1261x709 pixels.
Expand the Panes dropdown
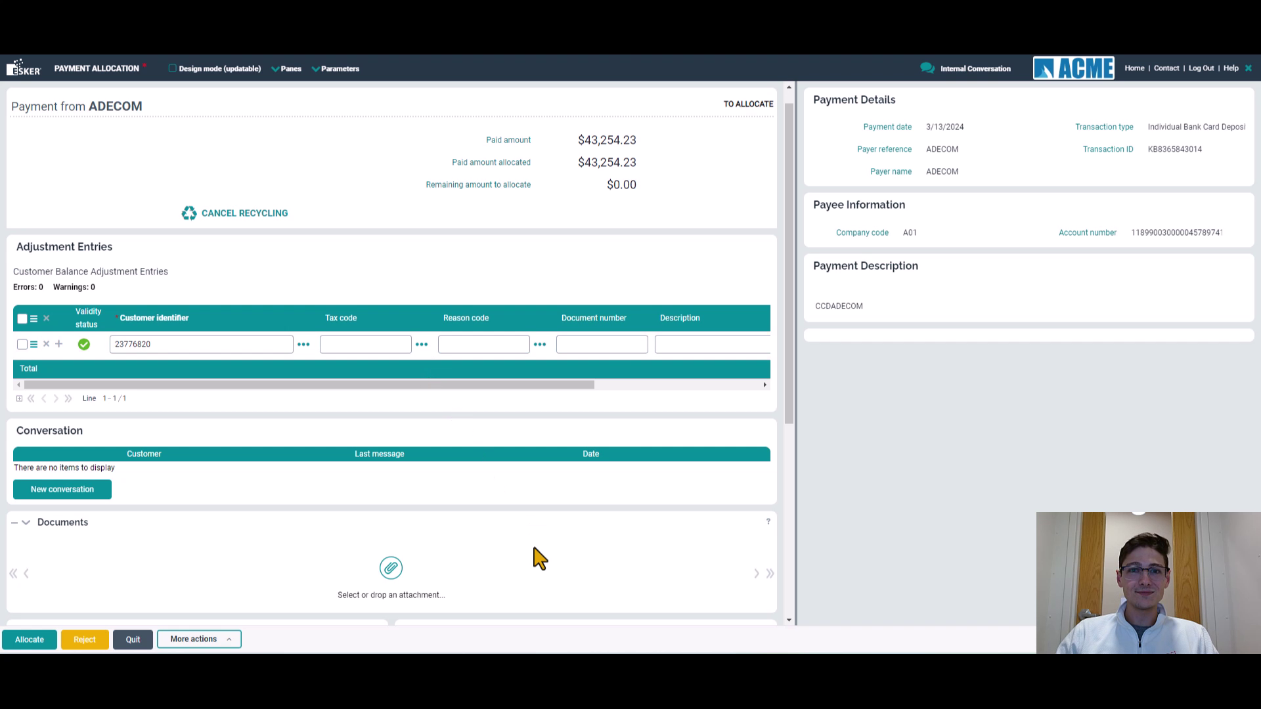tap(286, 68)
